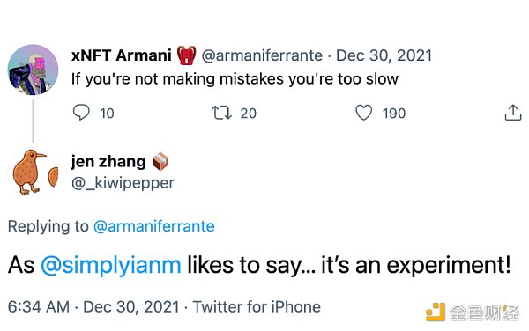
Task: Click the retweet arrows icon
Action: (x=221, y=113)
